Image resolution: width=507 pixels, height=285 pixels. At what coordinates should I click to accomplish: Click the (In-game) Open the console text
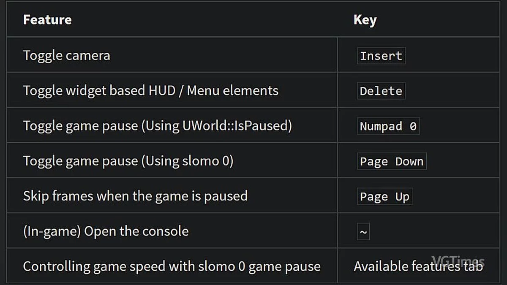click(x=106, y=231)
